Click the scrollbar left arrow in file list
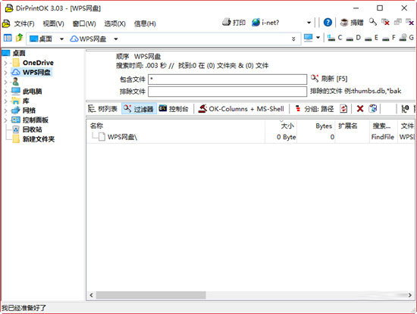The width and height of the screenshot is (417, 314). 92,295
